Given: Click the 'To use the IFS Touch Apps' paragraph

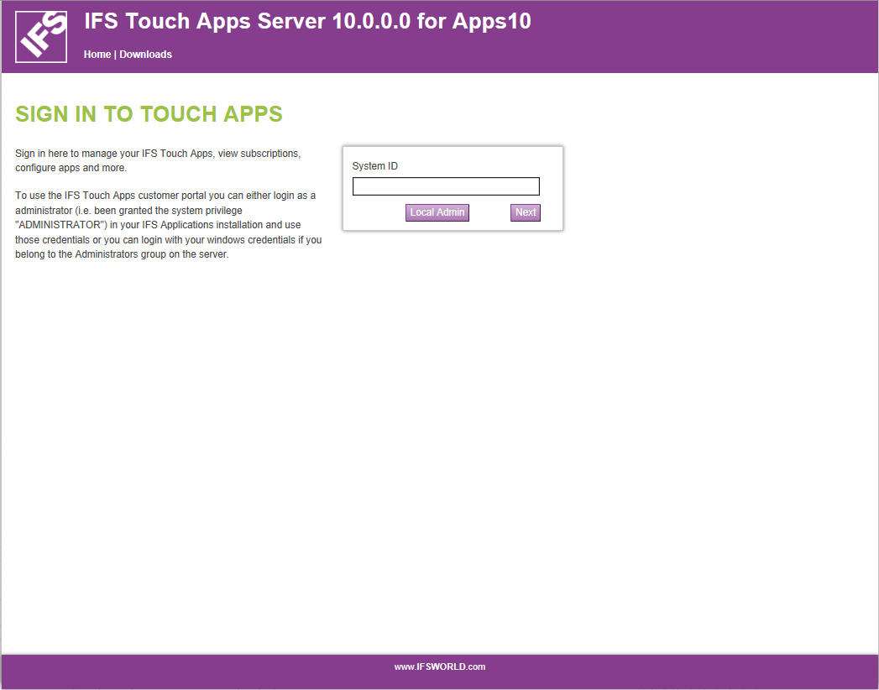Looking at the screenshot, I should point(168,226).
